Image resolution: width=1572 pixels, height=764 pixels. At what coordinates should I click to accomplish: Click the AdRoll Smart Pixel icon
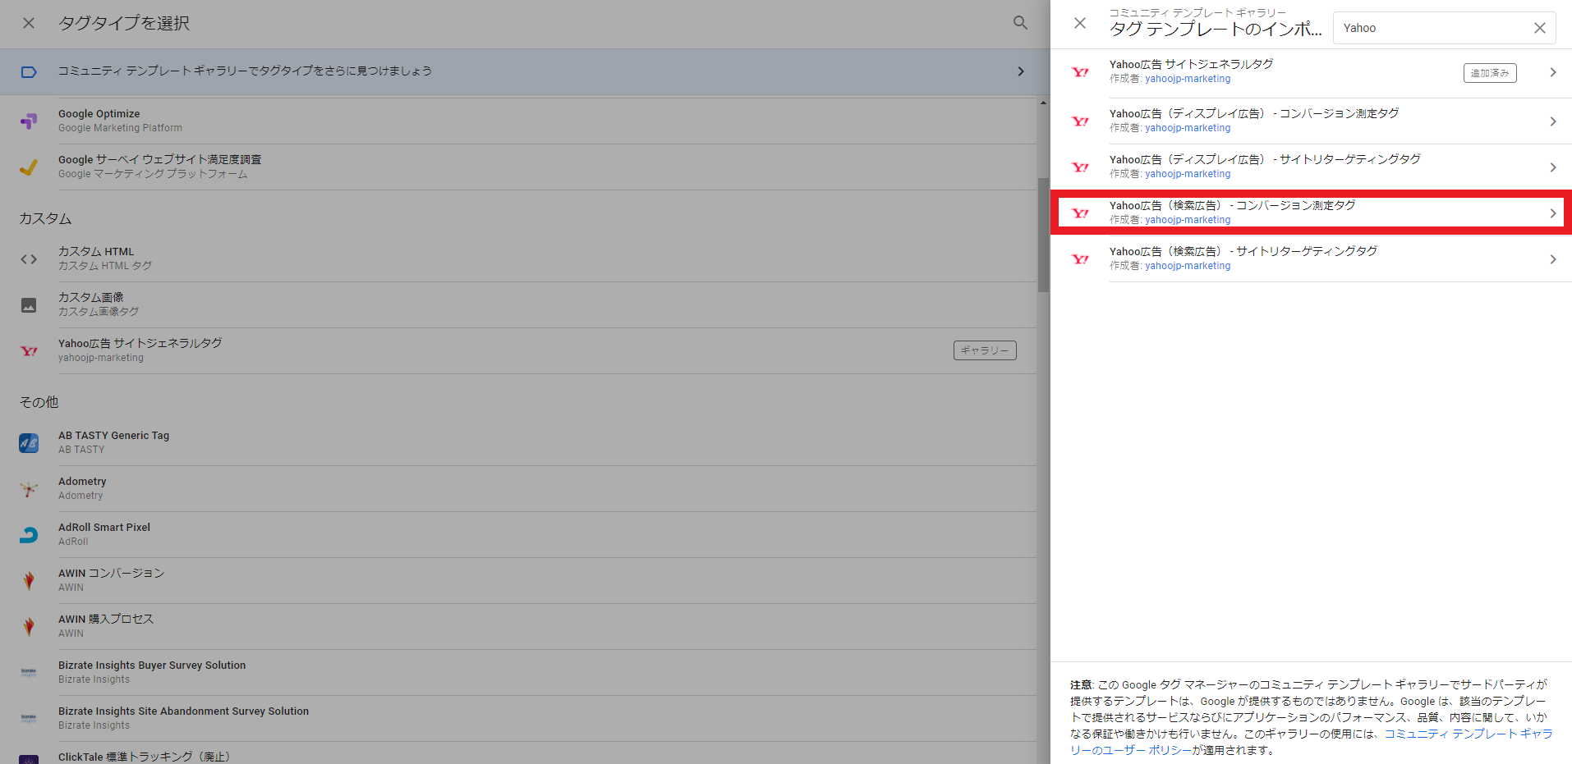coord(29,535)
